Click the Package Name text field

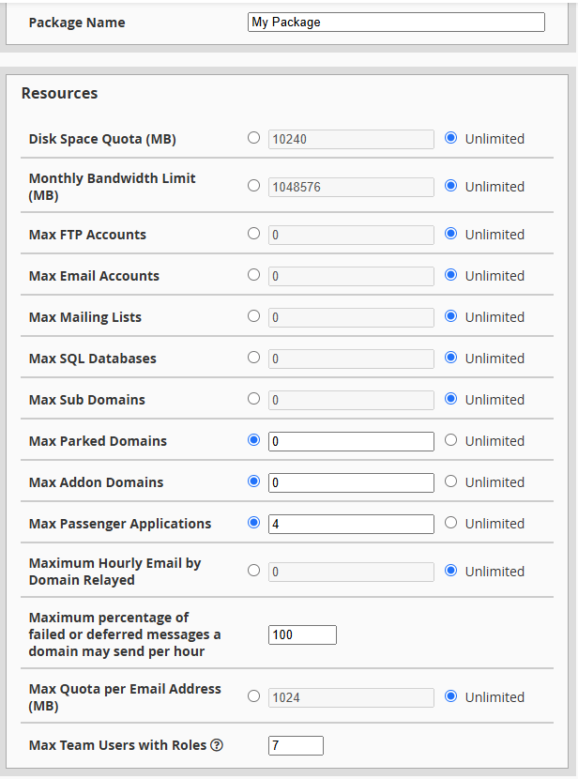(396, 23)
